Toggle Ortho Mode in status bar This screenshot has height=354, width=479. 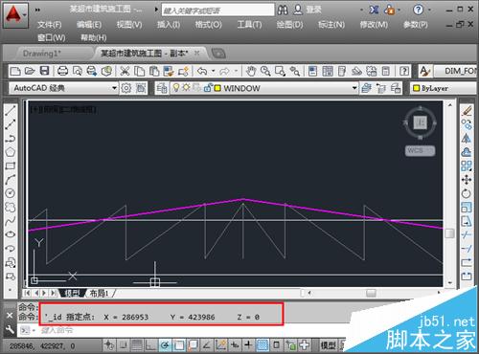[x=150, y=345]
